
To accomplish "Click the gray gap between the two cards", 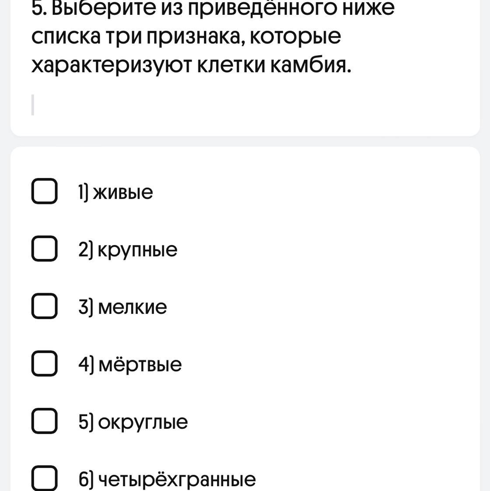I will pyautogui.click(x=245, y=141).
